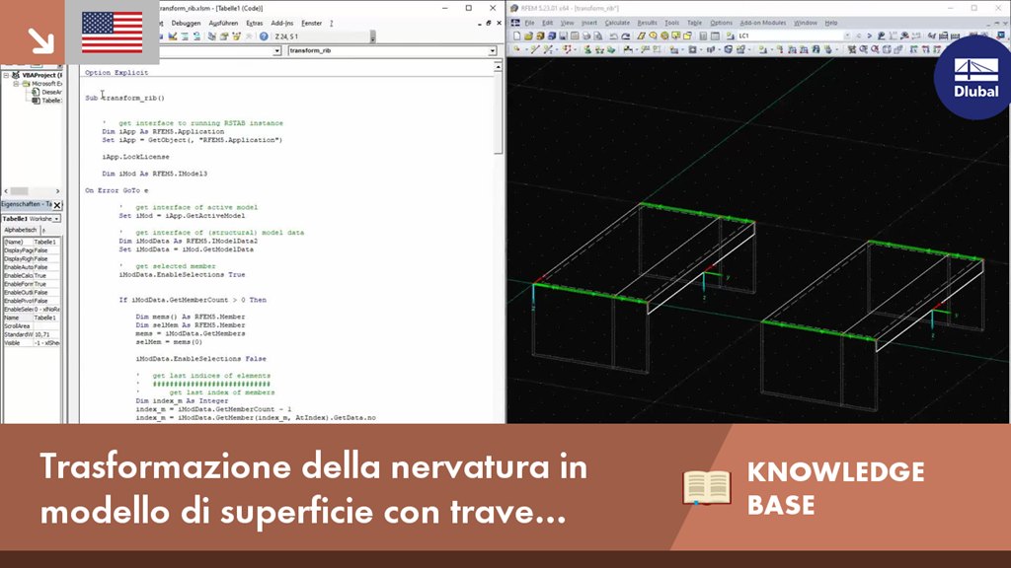Open Results menu in RFEM

(647, 23)
